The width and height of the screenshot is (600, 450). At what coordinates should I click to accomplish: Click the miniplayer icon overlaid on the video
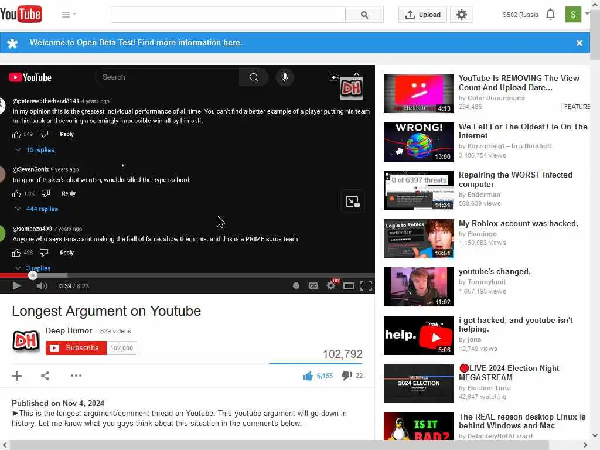tap(352, 202)
